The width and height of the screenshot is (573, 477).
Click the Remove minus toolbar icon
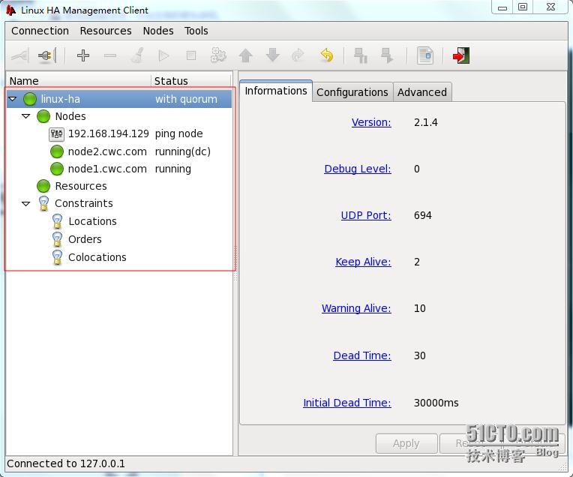110,56
